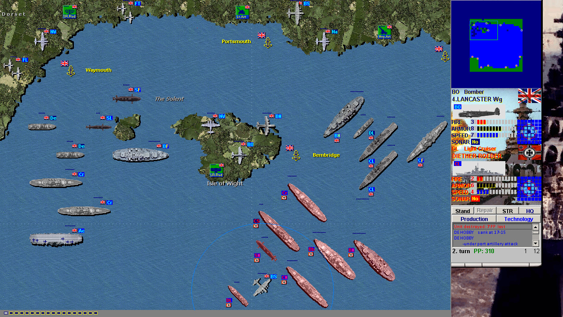Switch to the HQ view
The height and width of the screenshot is (317, 563).
530,211
